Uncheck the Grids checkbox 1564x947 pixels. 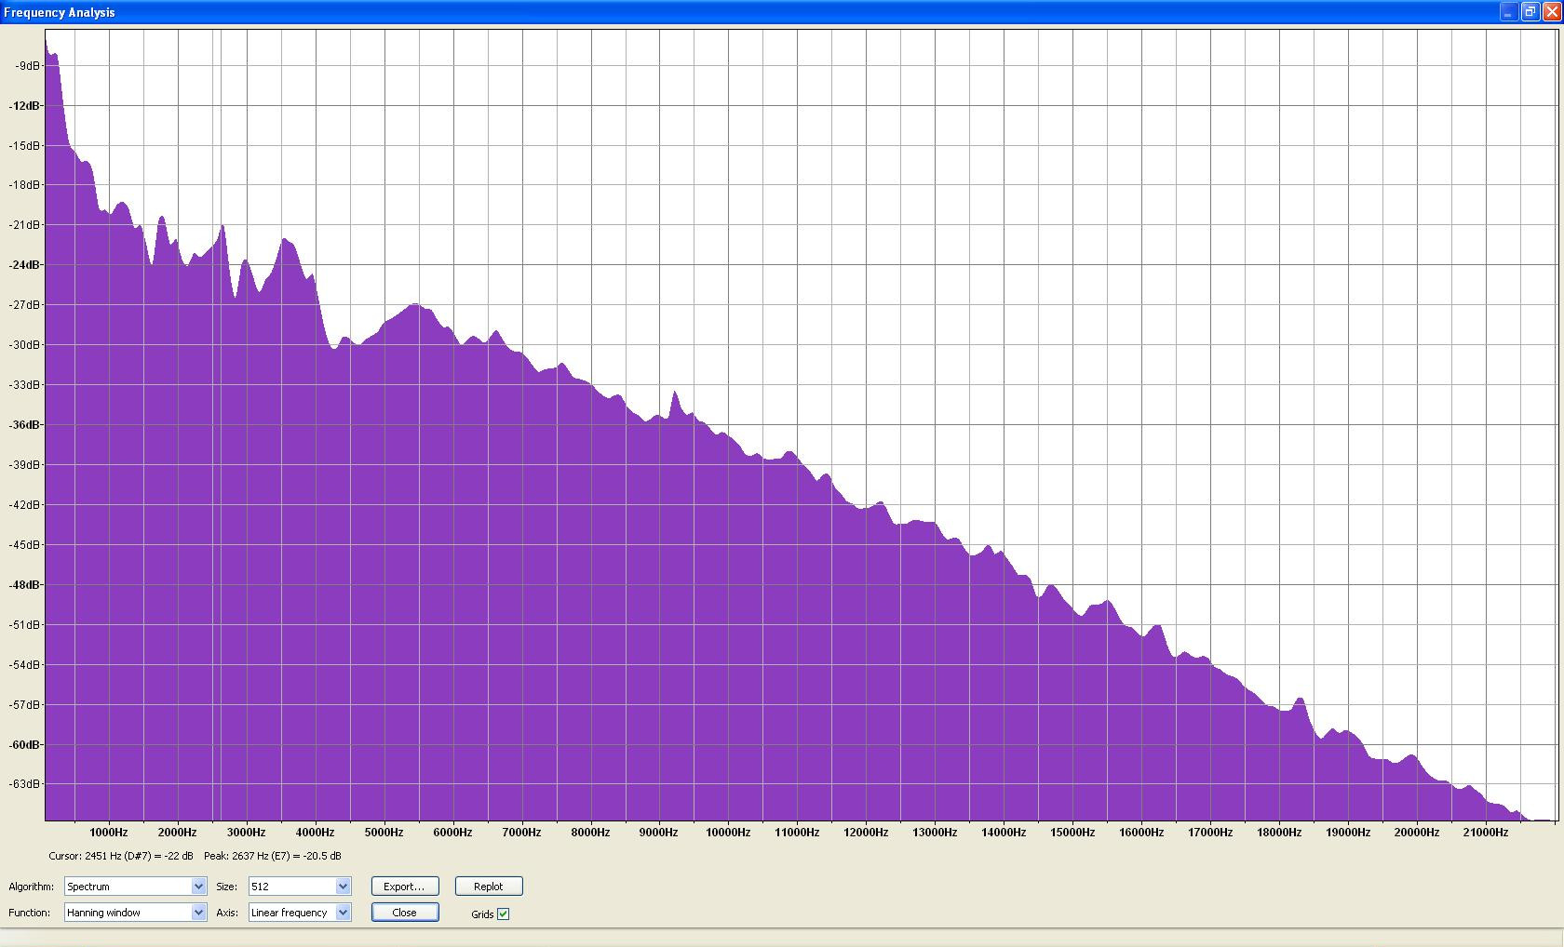(x=503, y=914)
